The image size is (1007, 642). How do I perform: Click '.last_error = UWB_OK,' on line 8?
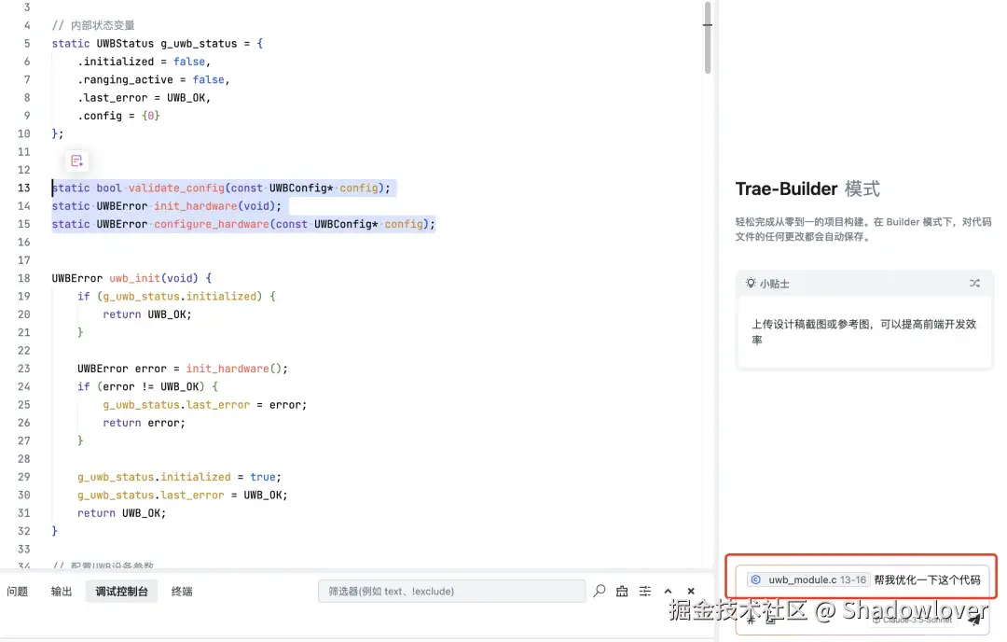point(144,97)
